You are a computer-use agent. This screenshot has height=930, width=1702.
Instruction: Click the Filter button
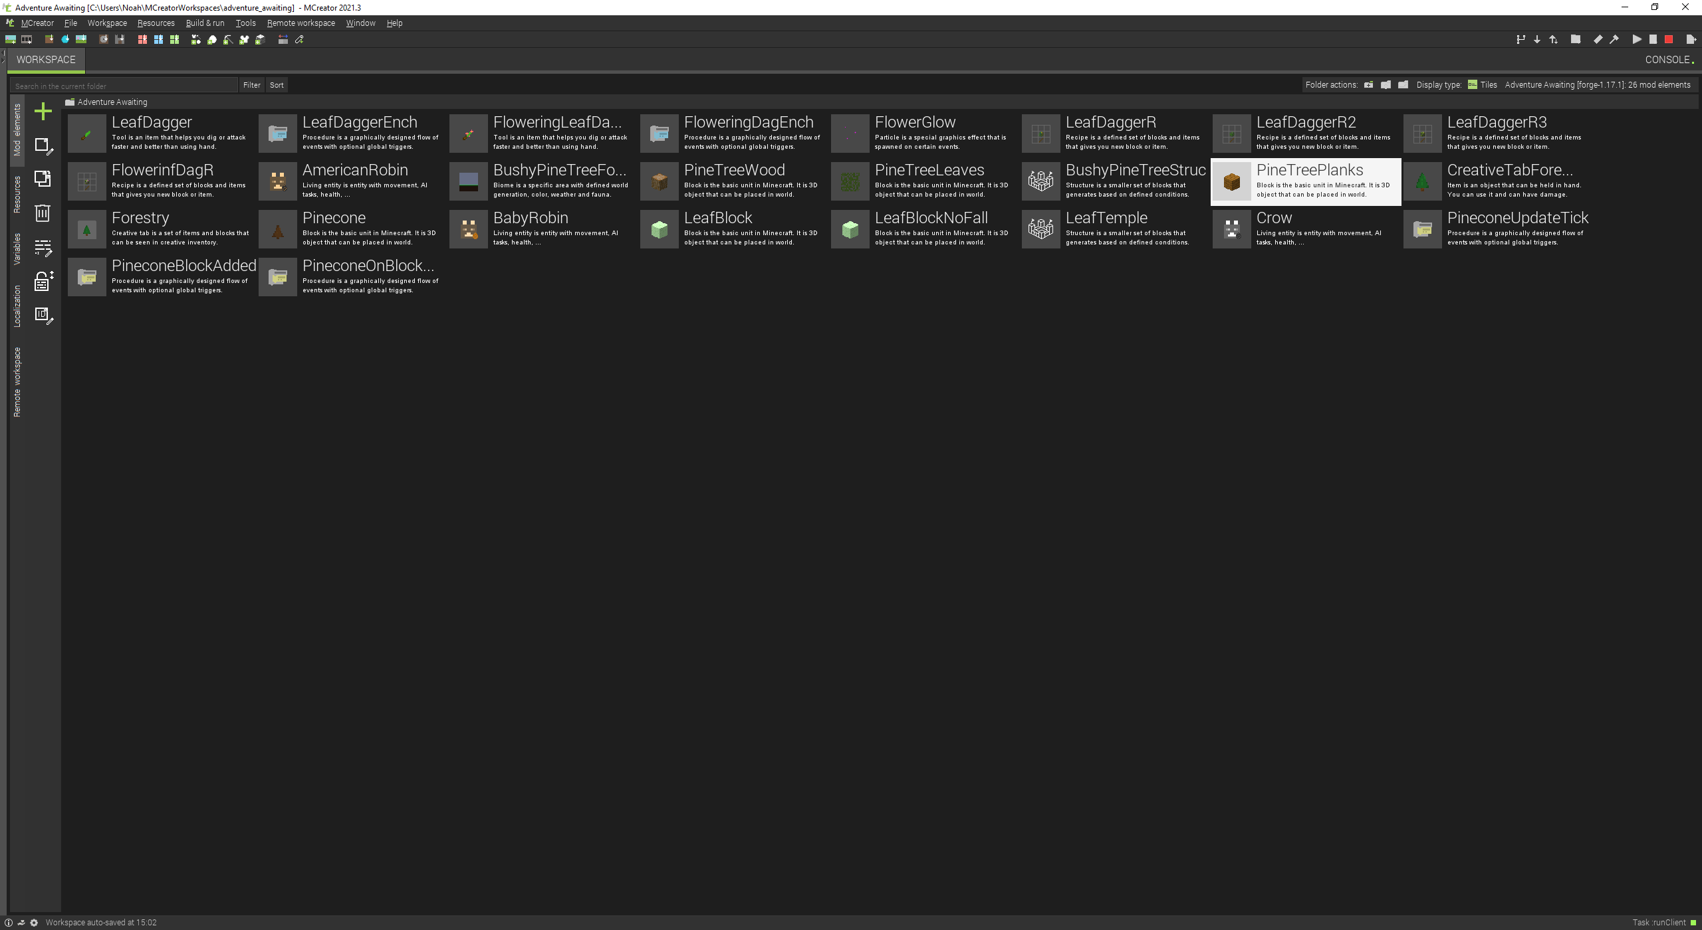click(x=251, y=84)
